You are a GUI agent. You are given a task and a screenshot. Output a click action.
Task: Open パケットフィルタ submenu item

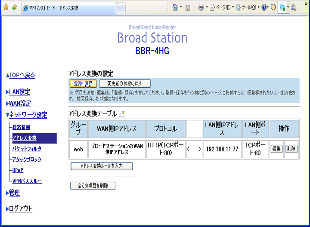tap(27, 149)
